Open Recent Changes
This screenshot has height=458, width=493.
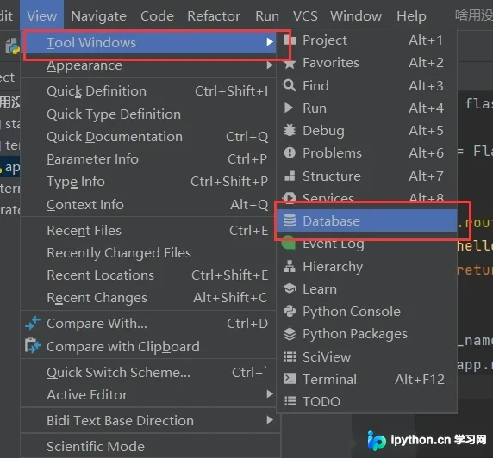pyautogui.click(x=148, y=298)
